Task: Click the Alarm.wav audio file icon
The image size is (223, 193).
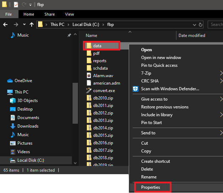Action: coord(89,75)
